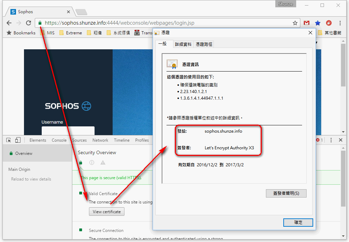Viewport: 349px width, 242px height.
Task: Open the Trans bookmark
Action: pyautogui.click(x=143, y=33)
